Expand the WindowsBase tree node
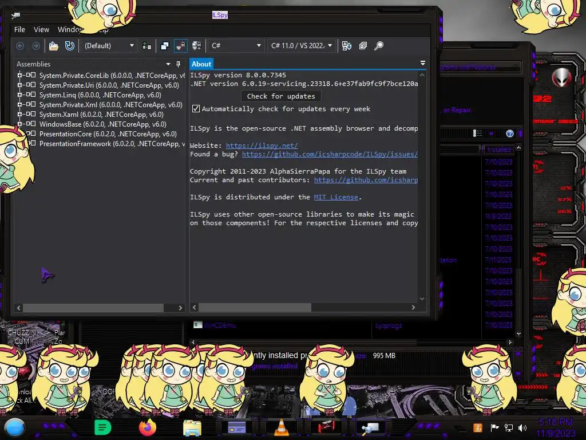 pyautogui.click(x=19, y=124)
